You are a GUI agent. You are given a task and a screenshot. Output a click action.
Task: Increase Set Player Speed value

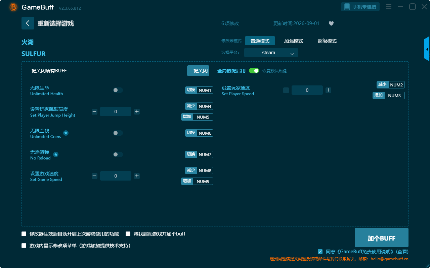tap(328, 90)
